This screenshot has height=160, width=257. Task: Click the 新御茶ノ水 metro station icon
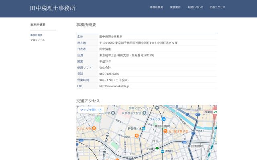coord(144,129)
